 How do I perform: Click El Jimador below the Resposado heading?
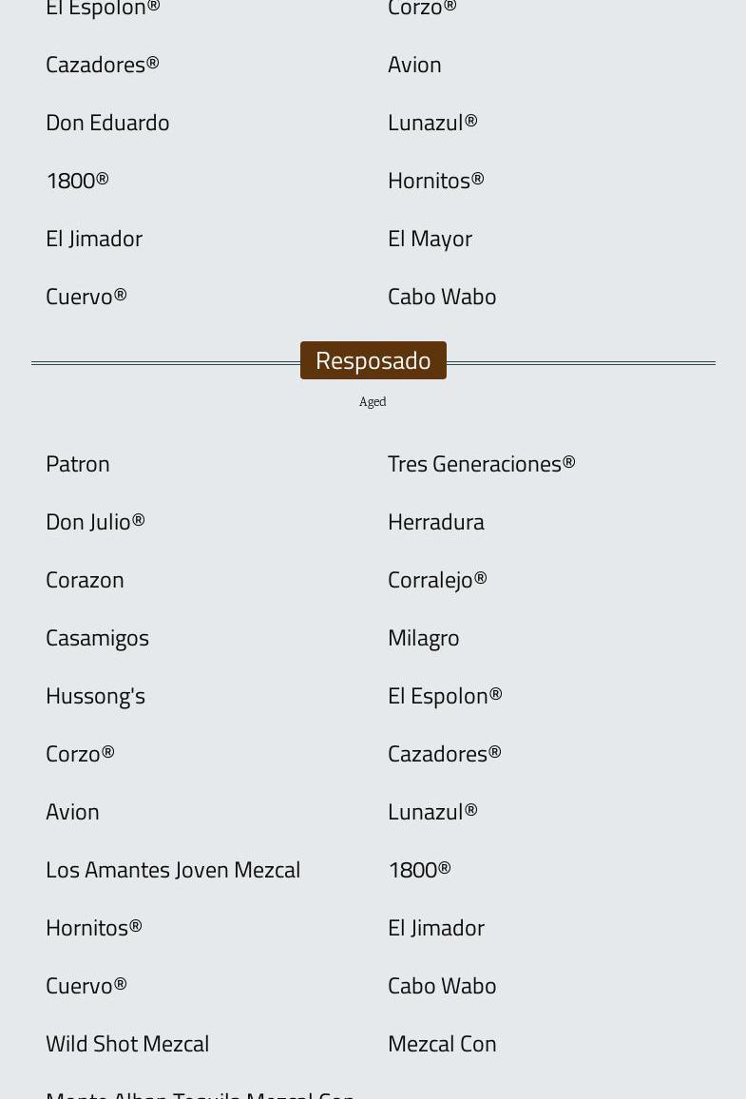[x=435, y=928]
